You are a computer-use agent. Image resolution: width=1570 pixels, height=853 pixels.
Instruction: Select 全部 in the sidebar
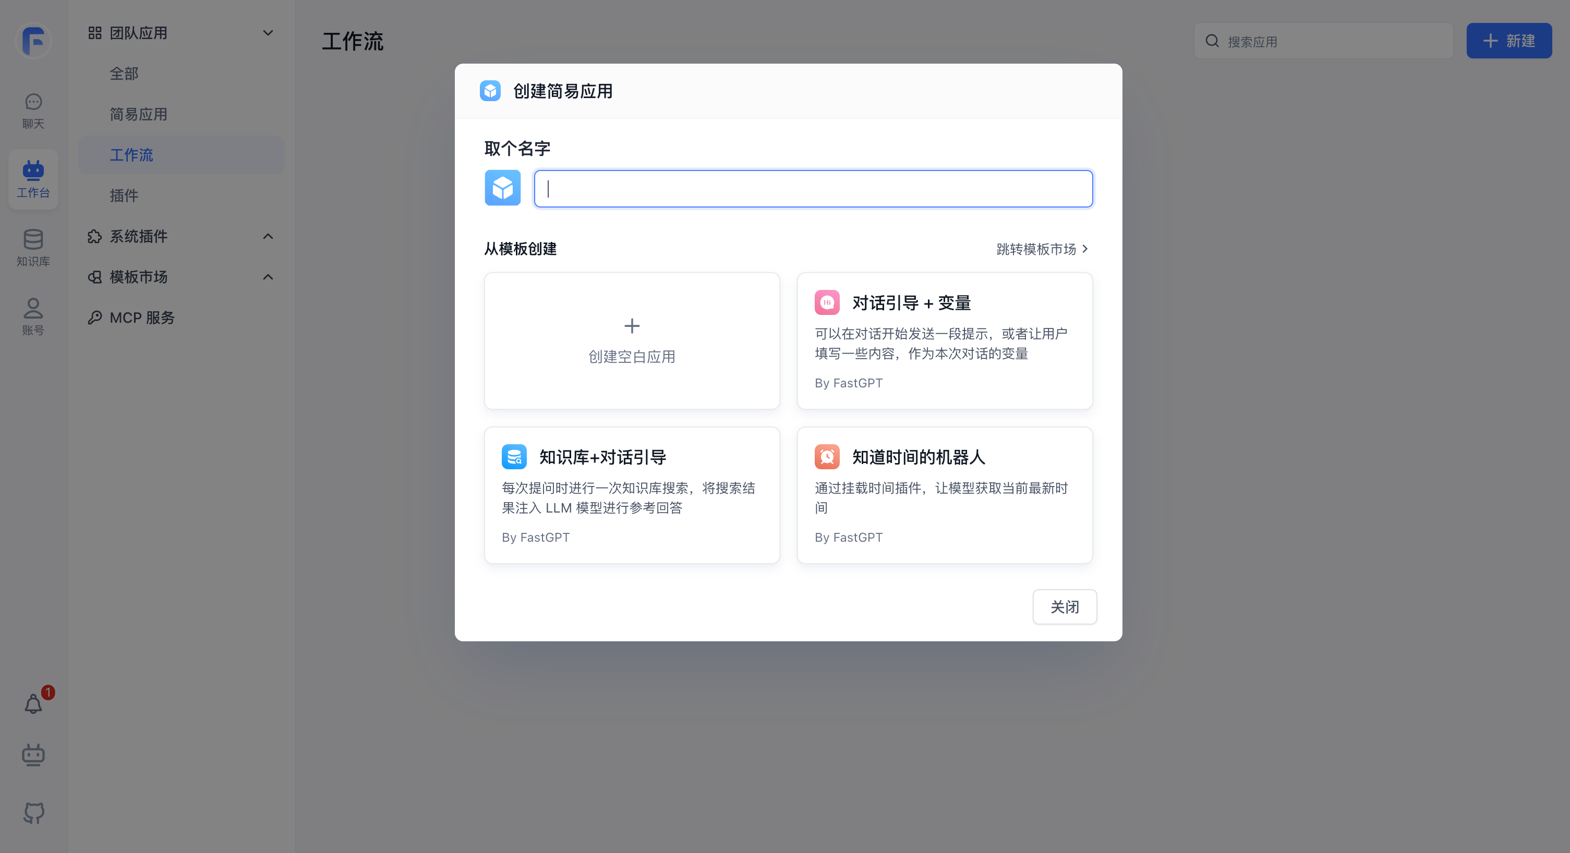(x=125, y=73)
